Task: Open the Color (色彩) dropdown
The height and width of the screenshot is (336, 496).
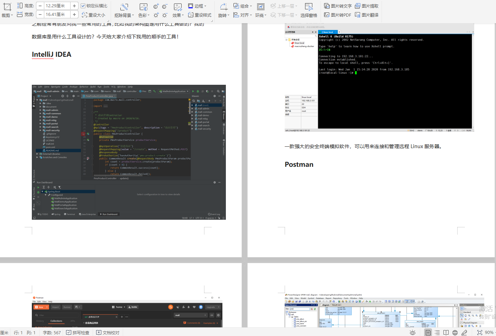Action: pyautogui.click(x=144, y=15)
